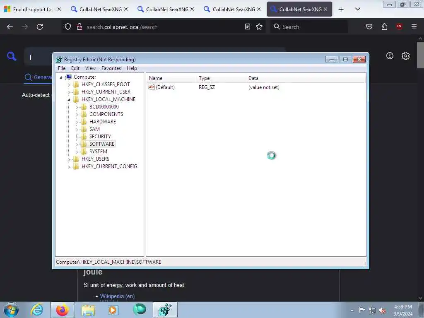Viewport: 424px width, 318px height.
Task: Select the SYSTEM key label
Action: click(x=98, y=152)
